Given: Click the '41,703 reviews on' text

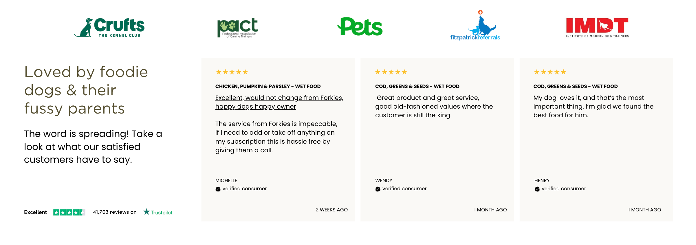Looking at the screenshot, I should click(115, 212).
